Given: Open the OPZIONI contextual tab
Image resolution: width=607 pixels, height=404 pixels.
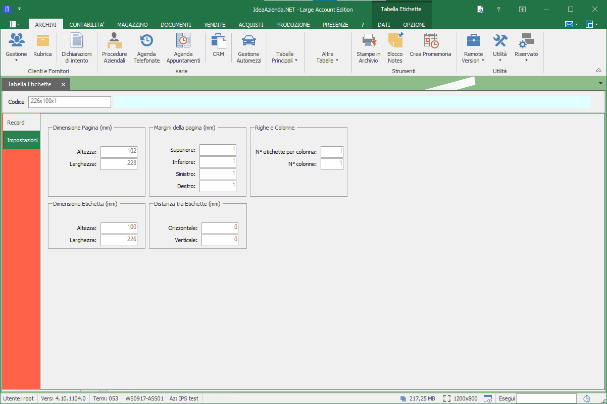Looking at the screenshot, I should pyautogui.click(x=414, y=24).
